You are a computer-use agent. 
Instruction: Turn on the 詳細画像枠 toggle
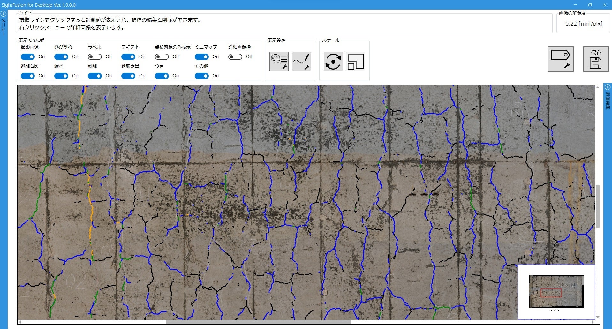[x=235, y=57]
